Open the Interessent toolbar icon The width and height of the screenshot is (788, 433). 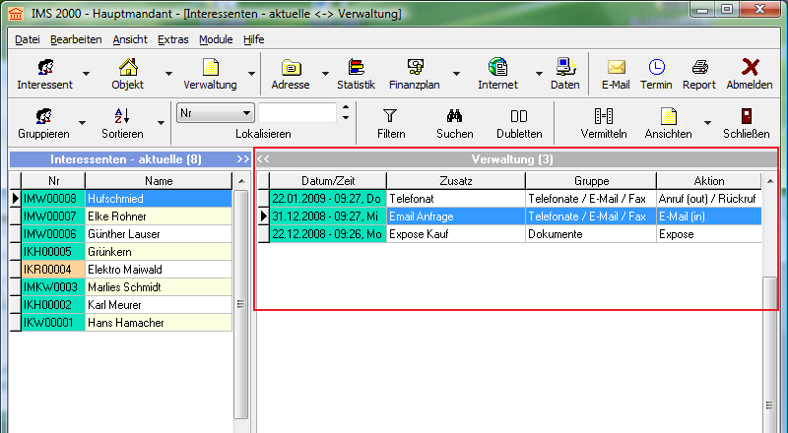[44, 68]
